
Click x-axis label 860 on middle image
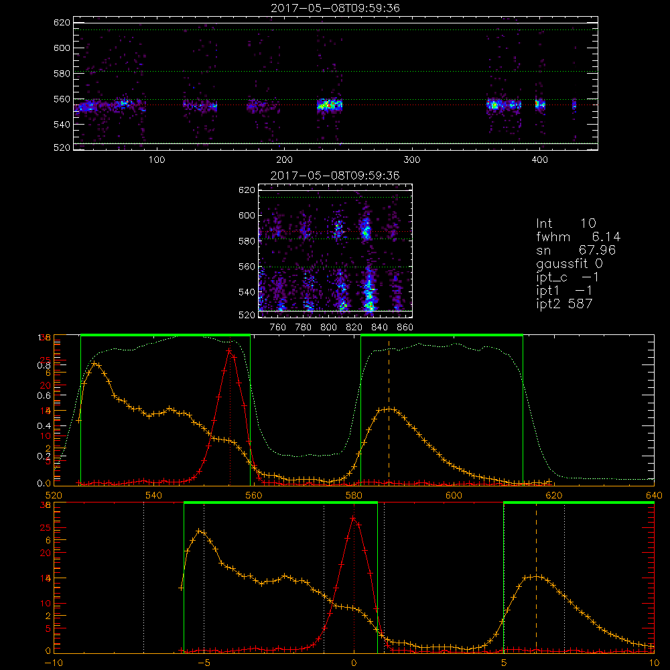point(405,328)
